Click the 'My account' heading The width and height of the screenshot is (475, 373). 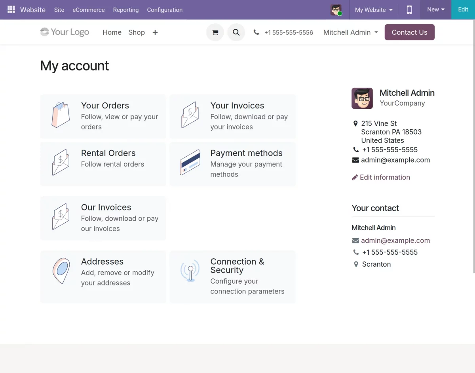pos(74,66)
